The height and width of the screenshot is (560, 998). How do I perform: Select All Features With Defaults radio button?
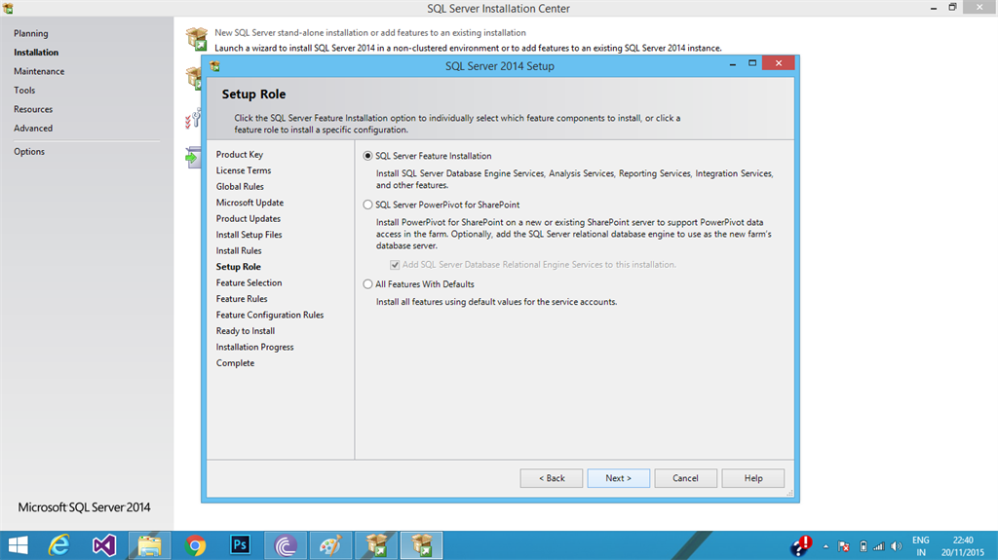[x=367, y=284]
